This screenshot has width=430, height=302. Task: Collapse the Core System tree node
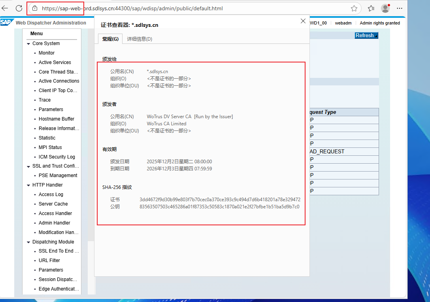pyautogui.click(x=28, y=44)
